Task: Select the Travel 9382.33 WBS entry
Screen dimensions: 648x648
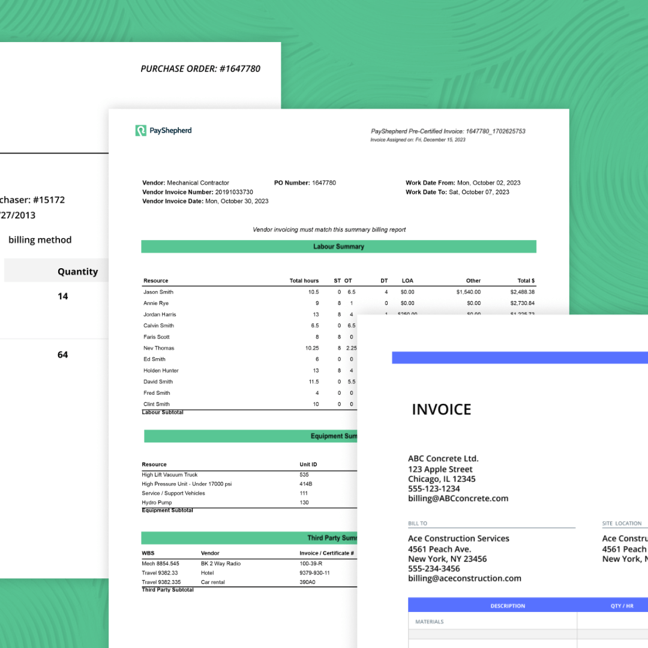Action: [x=160, y=573]
